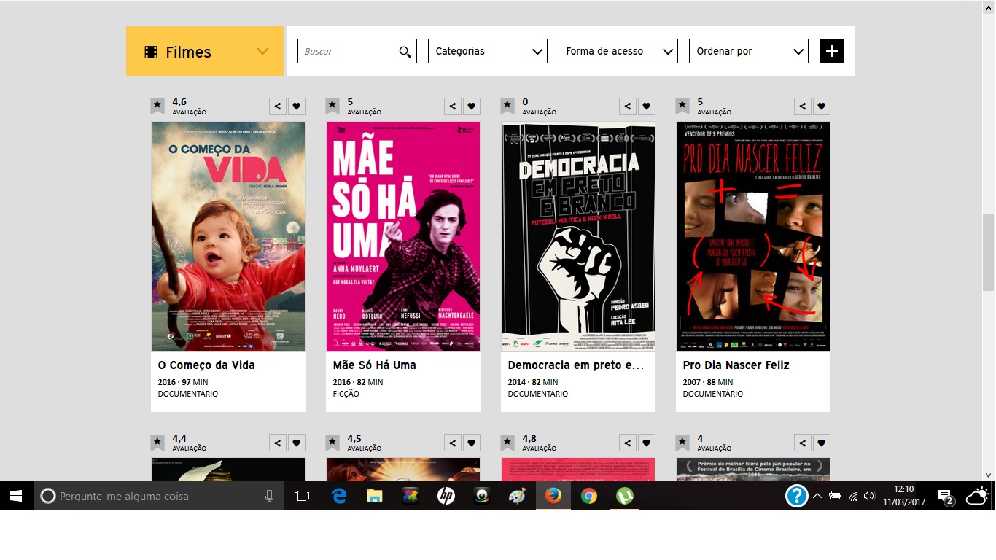Share the Democracia em preto e branco film
Screen dimensions: 996x560
click(628, 106)
